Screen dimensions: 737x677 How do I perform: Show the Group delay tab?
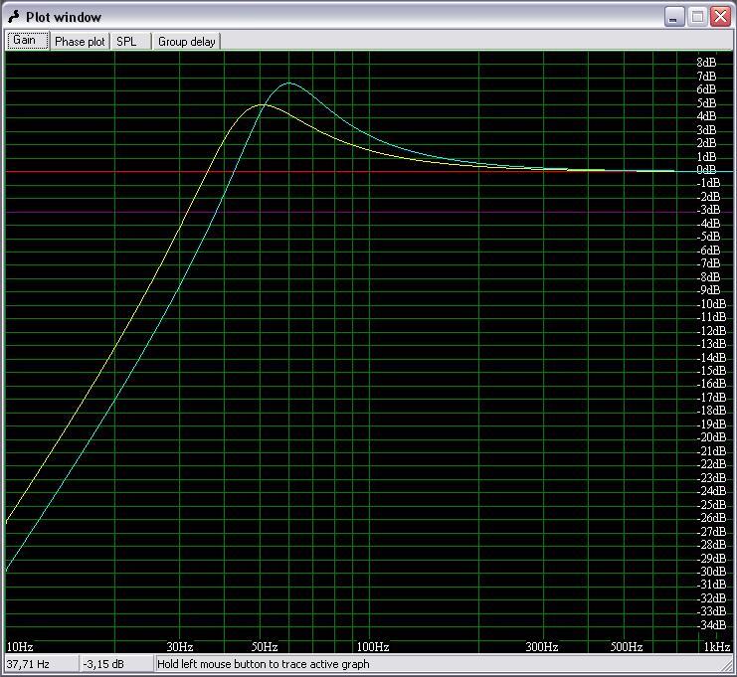click(186, 42)
